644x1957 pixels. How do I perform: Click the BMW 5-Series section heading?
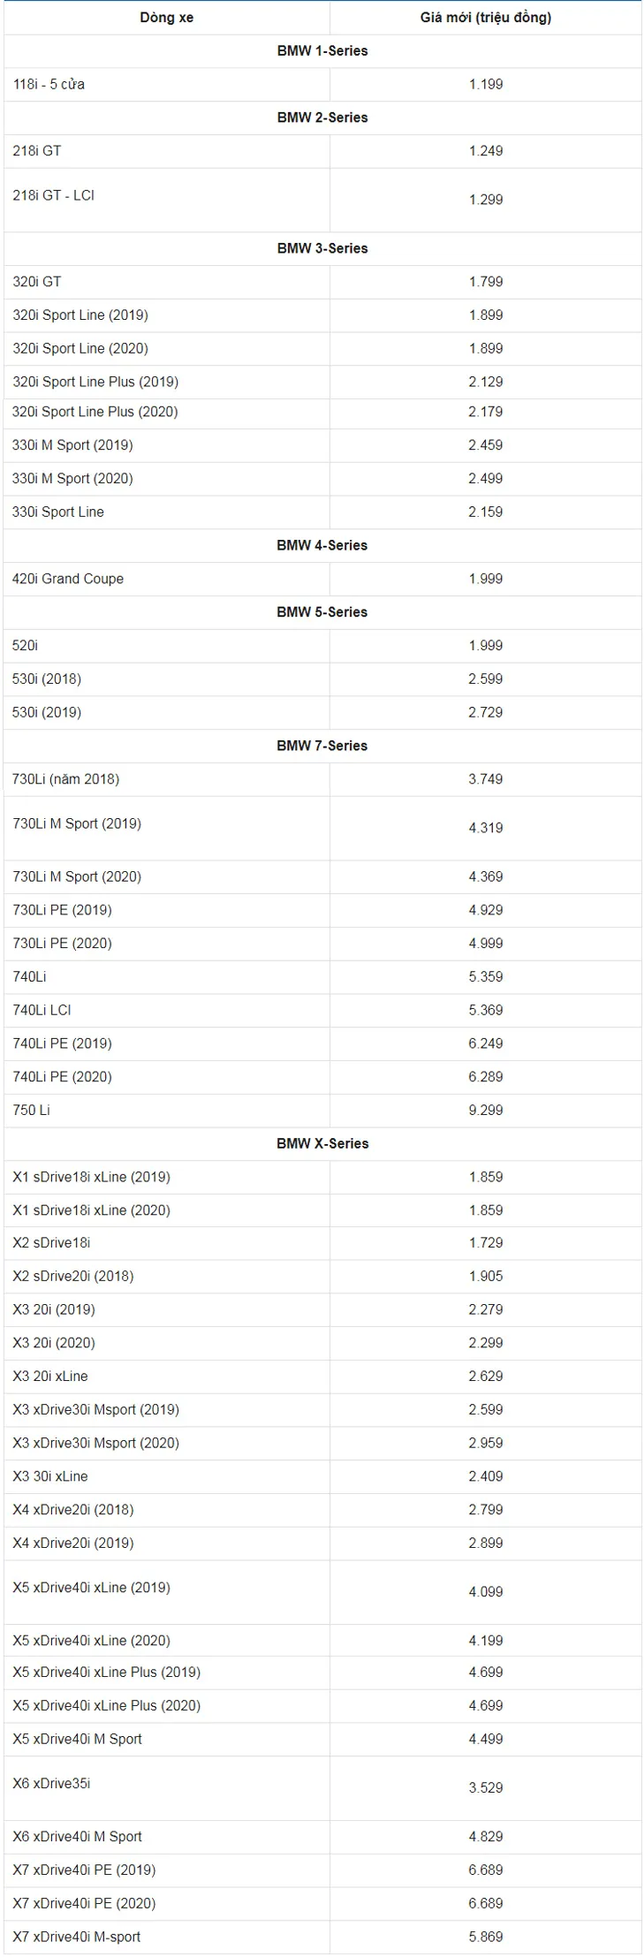322,612
